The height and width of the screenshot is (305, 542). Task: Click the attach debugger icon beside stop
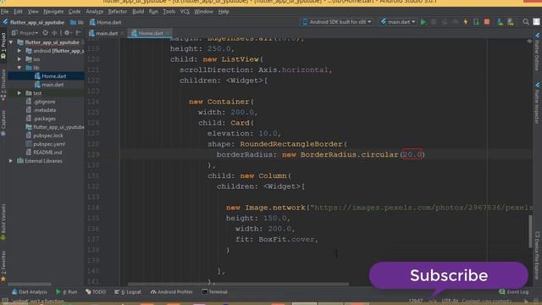pyautogui.click(x=476, y=22)
